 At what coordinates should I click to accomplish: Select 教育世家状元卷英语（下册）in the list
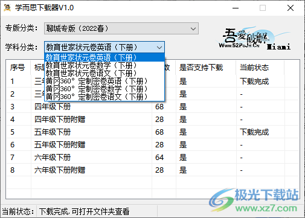(x=104, y=57)
